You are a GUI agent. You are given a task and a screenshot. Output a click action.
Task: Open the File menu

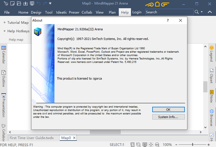coord(7,12)
